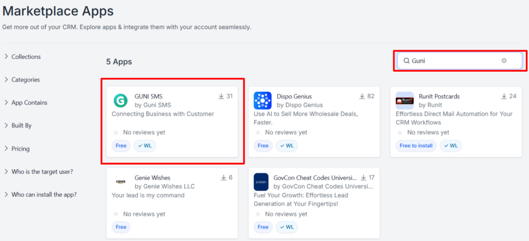The image size is (529, 241).
Task: Click 'Connecting Business with Customer' description
Action: [x=163, y=114]
